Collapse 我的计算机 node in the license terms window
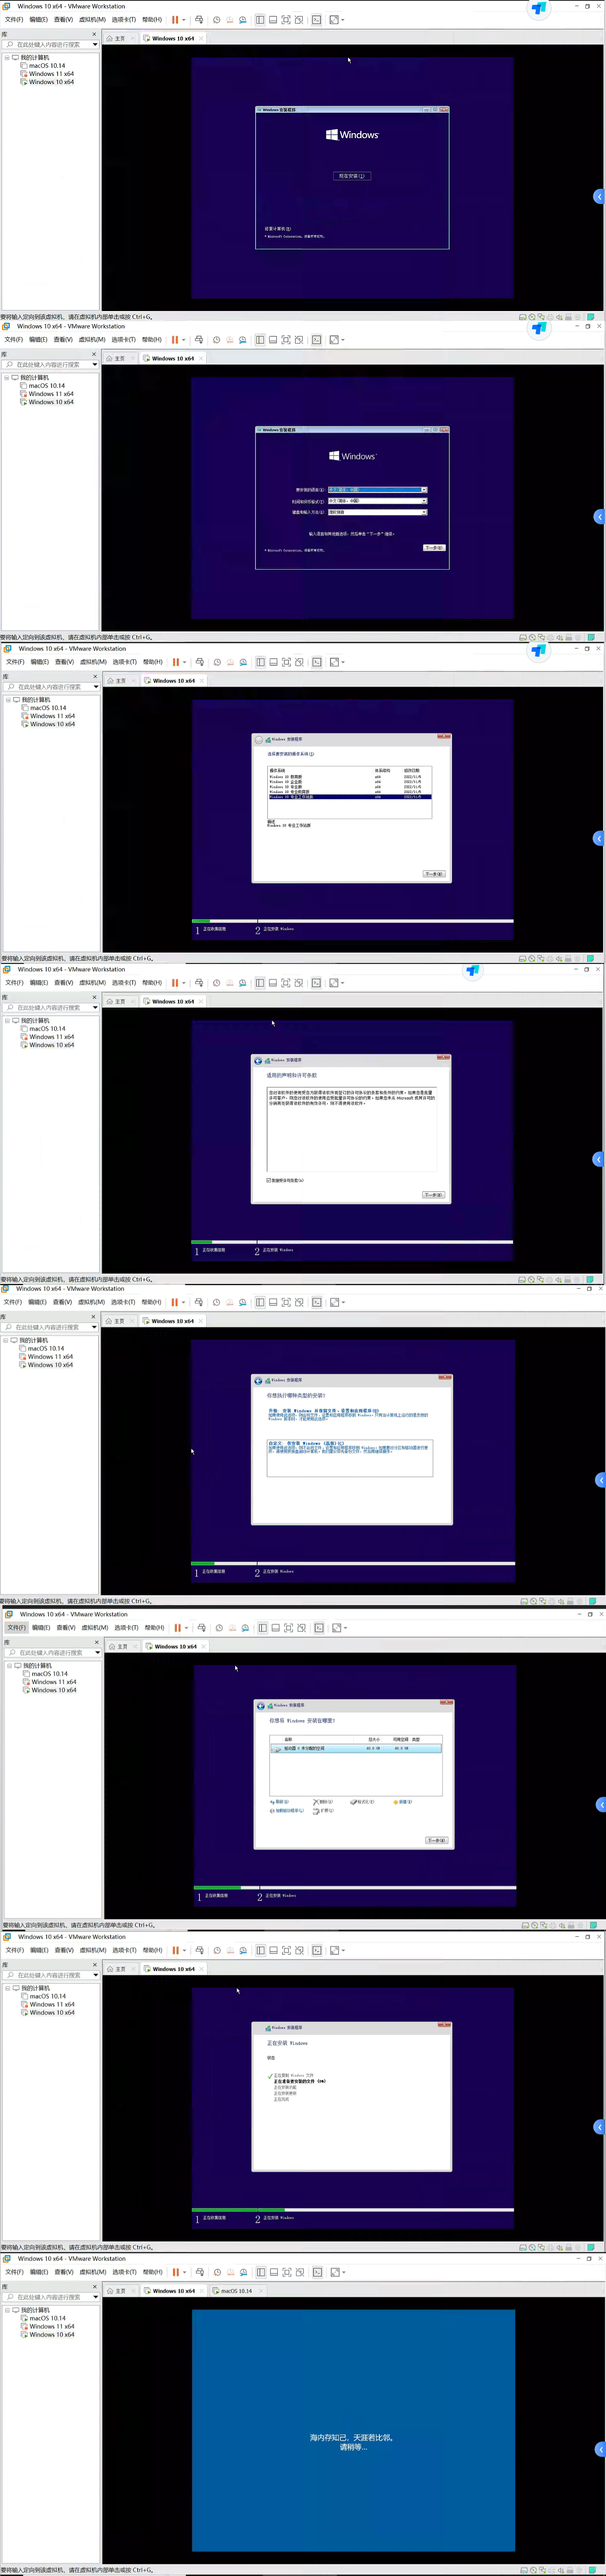The image size is (606, 2576). tap(7, 1021)
